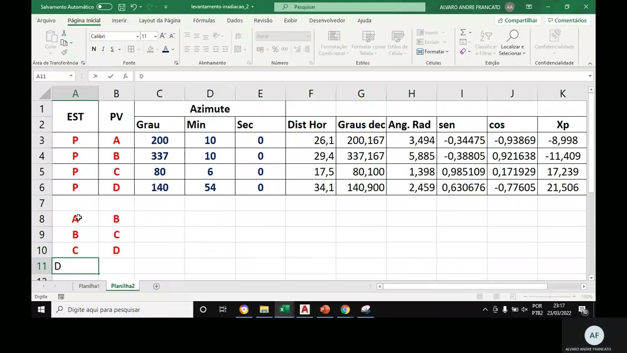The width and height of the screenshot is (627, 353).
Task: Click the Top Align icon
Action: click(x=187, y=36)
